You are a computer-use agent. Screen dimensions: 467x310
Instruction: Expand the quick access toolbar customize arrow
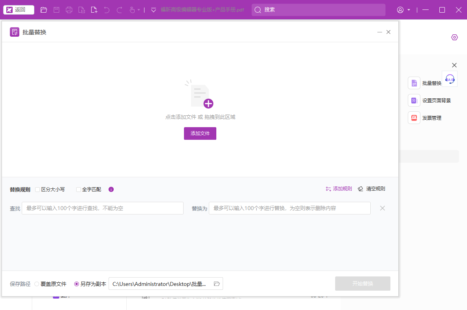coord(154,10)
